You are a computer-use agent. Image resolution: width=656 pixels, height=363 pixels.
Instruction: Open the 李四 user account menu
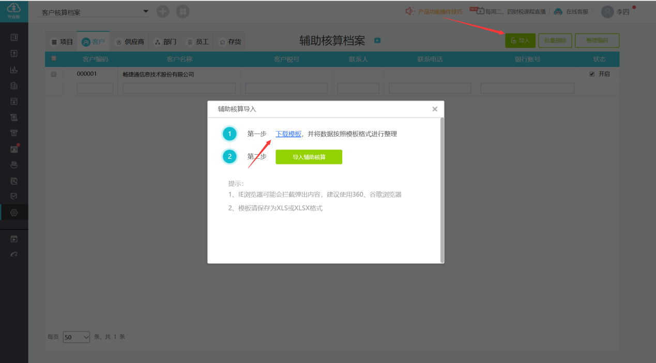(x=616, y=11)
